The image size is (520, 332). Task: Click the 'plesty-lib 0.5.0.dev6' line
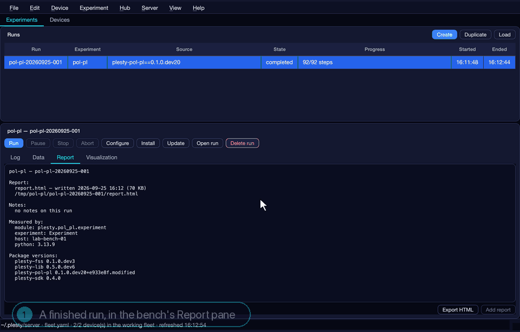pyautogui.click(x=45, y=267)
